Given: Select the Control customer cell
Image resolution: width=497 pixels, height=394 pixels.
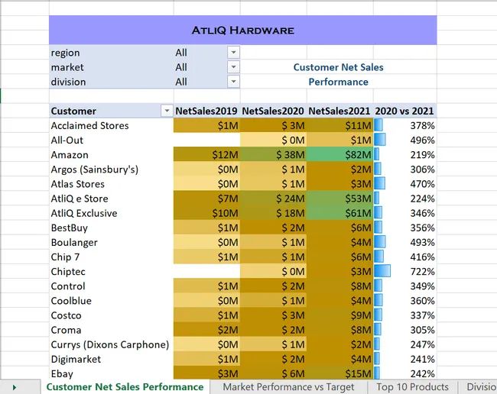Looking at the screenshot, I should pyautogui.click(x=112, y=286).
